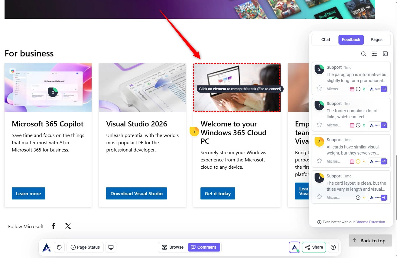Collapse the feedback side panel

coord(385,54)
